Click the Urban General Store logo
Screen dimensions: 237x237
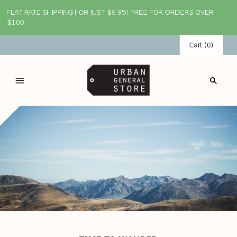[x=118, y=80]
